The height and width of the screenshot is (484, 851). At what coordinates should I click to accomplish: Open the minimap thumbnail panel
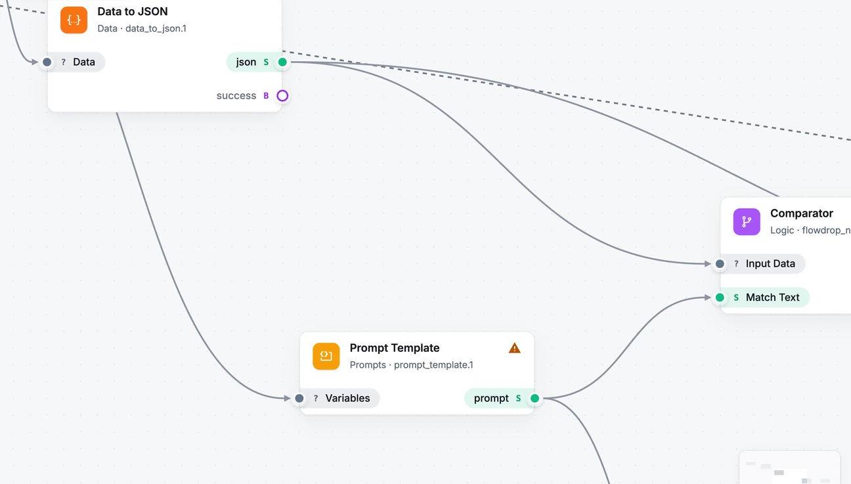pos(790,467)
